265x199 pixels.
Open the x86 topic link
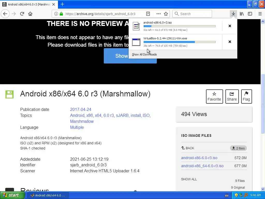point(90,115)
